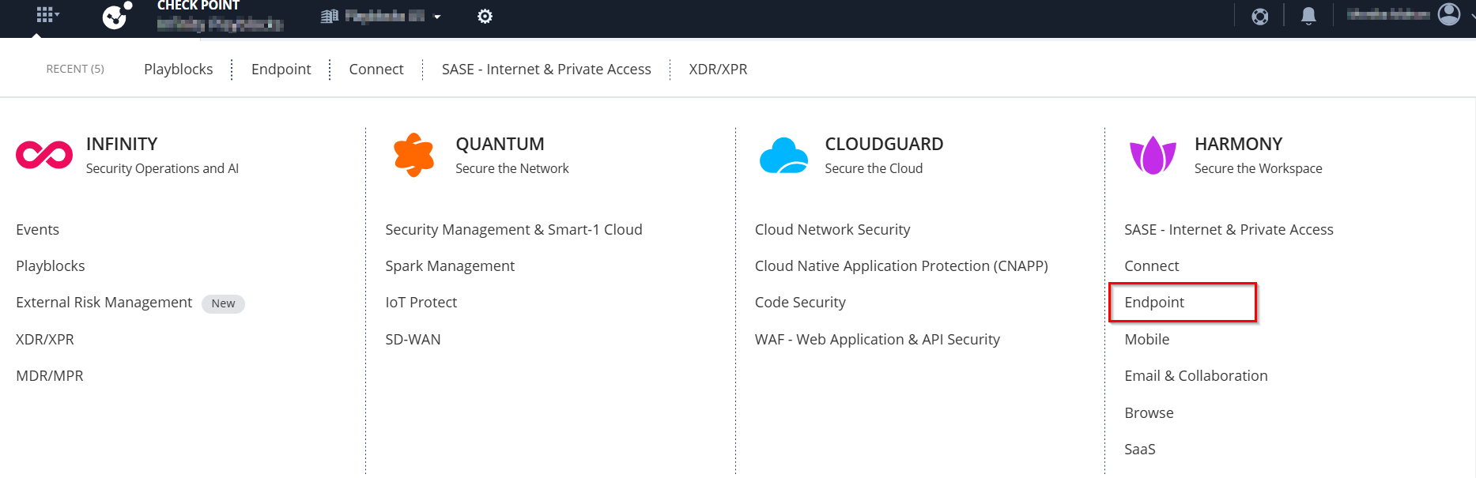Open XDR/XPR under Infinity
The width and height of the screenshot is (1476, 478).
[x=45, y=339]
